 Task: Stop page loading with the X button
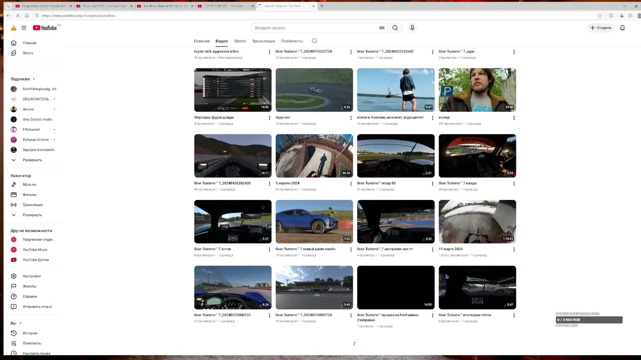pyautogui.click(x=18, y=15)
